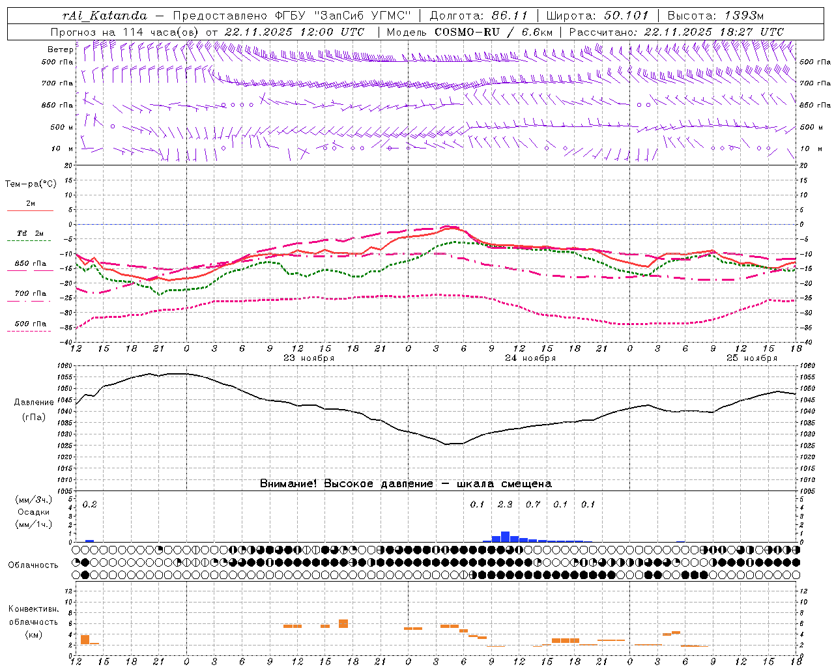The width and height of the screenshot is (834, 667).
Task: Click the Ветер wind panel label
Action: [61, 49]
